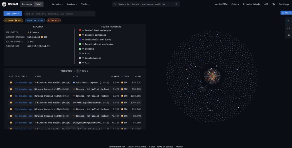Select the pointer cursor tool in graph sidebar
The image size is (292, 148).
coord(289,21)
